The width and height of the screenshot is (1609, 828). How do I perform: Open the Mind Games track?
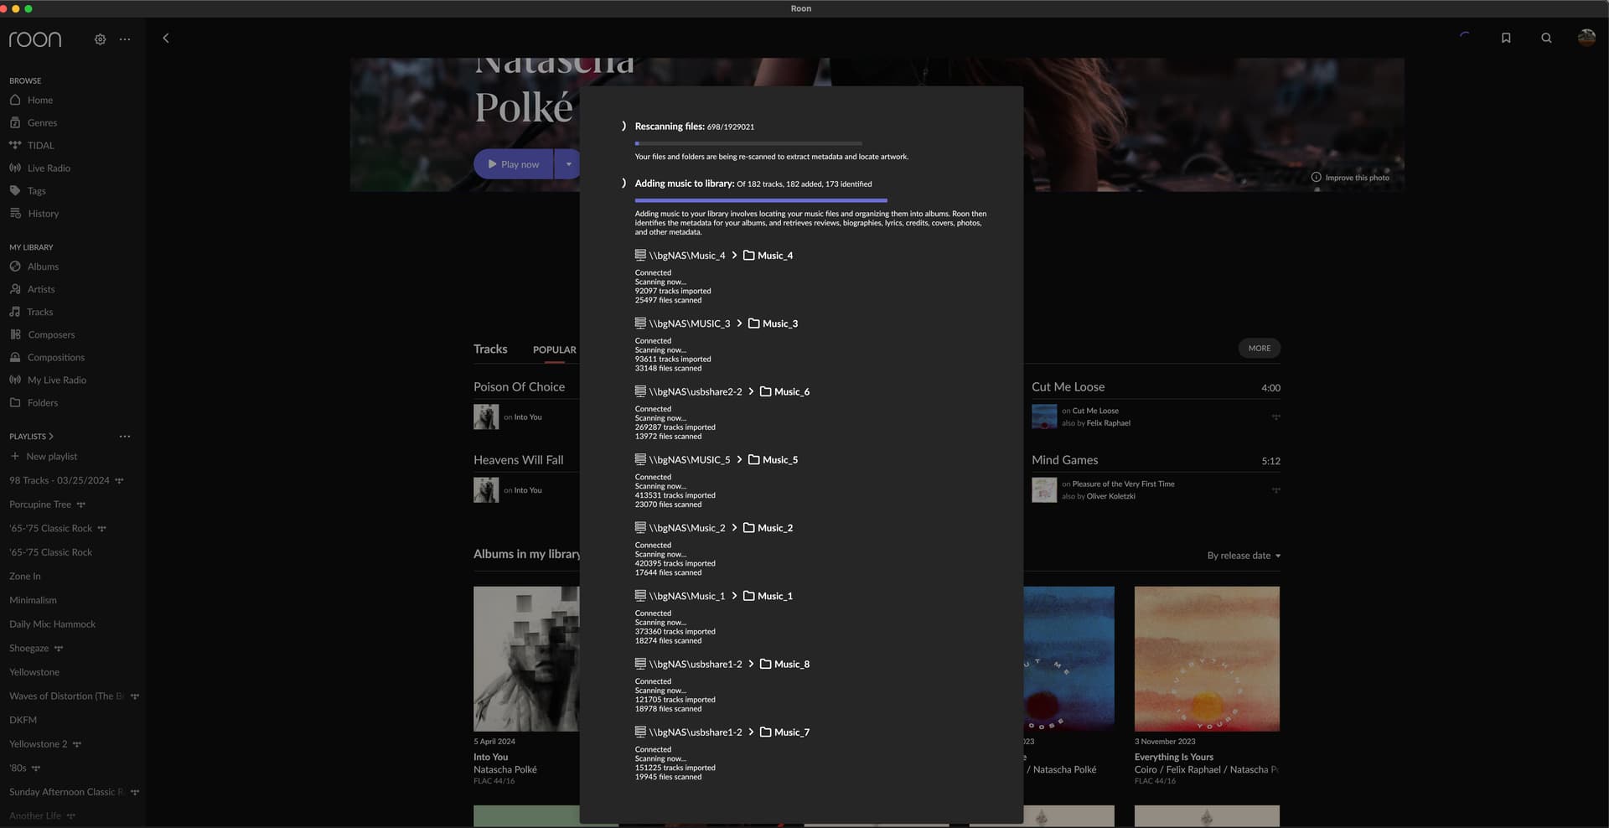pyautogui.click(x=1064, y=460)
